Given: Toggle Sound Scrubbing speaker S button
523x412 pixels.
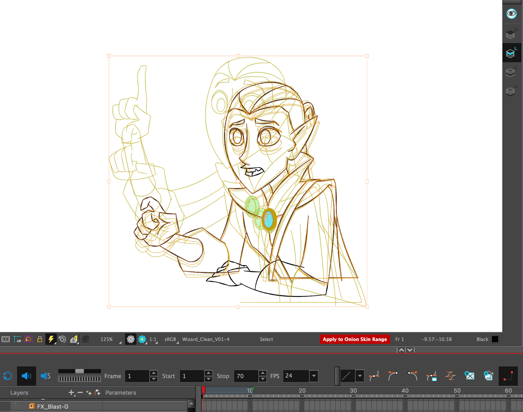Looking at the screenshot, I should [45, 376].
